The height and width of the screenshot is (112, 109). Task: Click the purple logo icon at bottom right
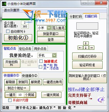pyautogui.click(x=101, y=100)
